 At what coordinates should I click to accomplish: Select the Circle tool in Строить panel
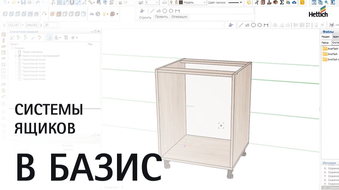click(165, 11)
